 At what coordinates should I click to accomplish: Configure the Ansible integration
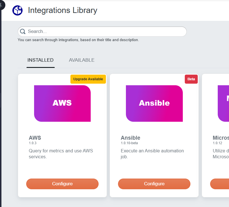point(154,184)
